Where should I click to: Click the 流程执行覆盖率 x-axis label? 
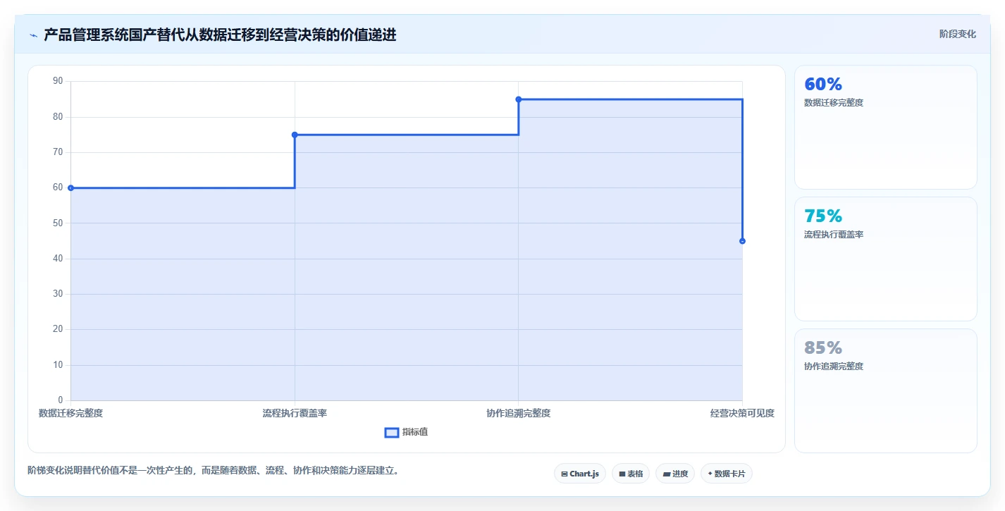click(x=295, y=413)
